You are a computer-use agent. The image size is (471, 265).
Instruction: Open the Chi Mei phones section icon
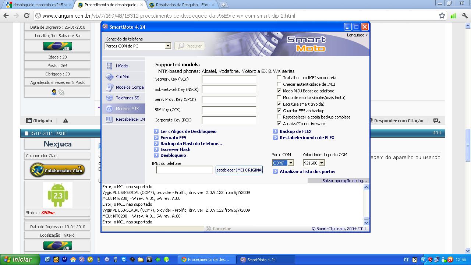pyautogui.click(x=109, y=77)
